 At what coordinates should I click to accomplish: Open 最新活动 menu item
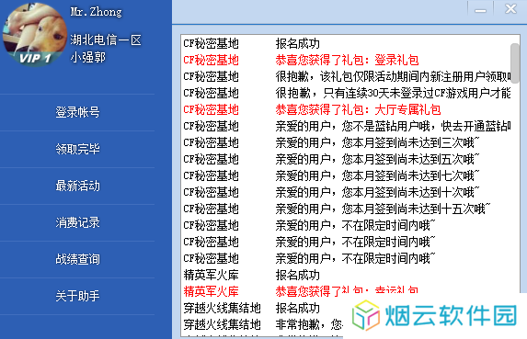(77, 186)
